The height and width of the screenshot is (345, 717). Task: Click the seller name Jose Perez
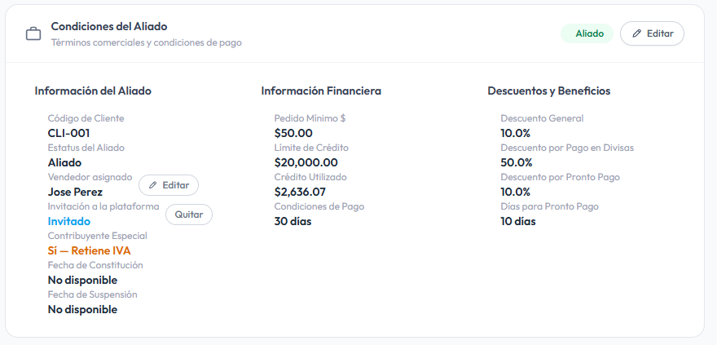pyautogui.click(x=76, y=192)
